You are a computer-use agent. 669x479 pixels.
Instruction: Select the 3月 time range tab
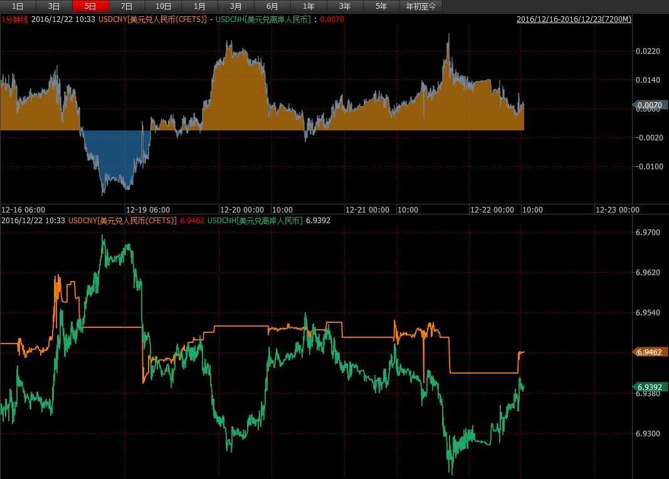pyautogui.click(x=236, y=6)
